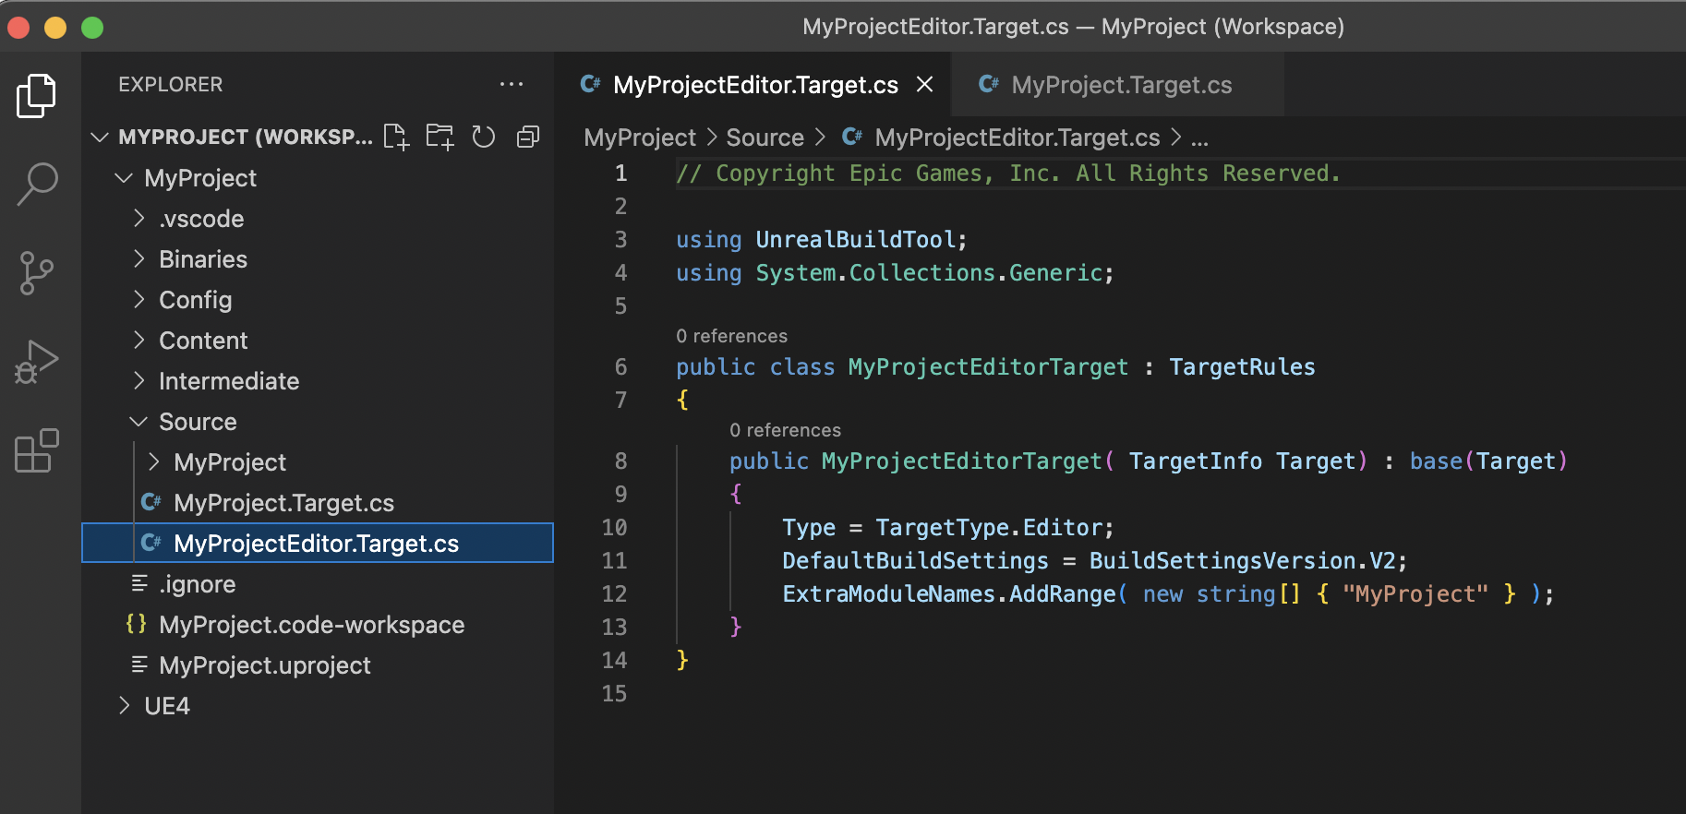Refresh the Explorer tree
The height and width of the screenshot is (814, 1686).
[484, 137]
